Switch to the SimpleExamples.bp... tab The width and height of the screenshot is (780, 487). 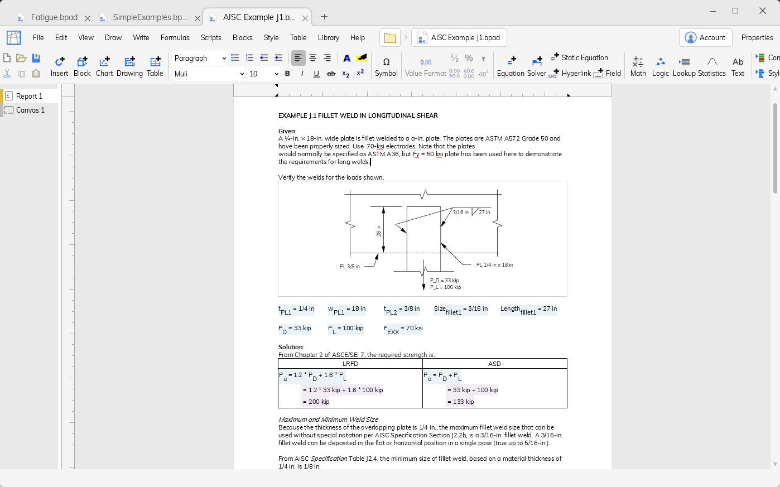pyautogui.click(x=150, y=17)
